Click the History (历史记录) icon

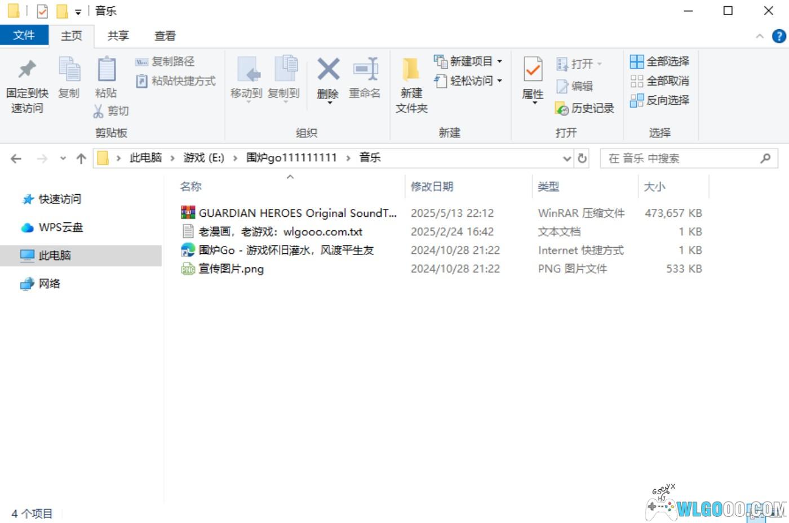[562, 109]
